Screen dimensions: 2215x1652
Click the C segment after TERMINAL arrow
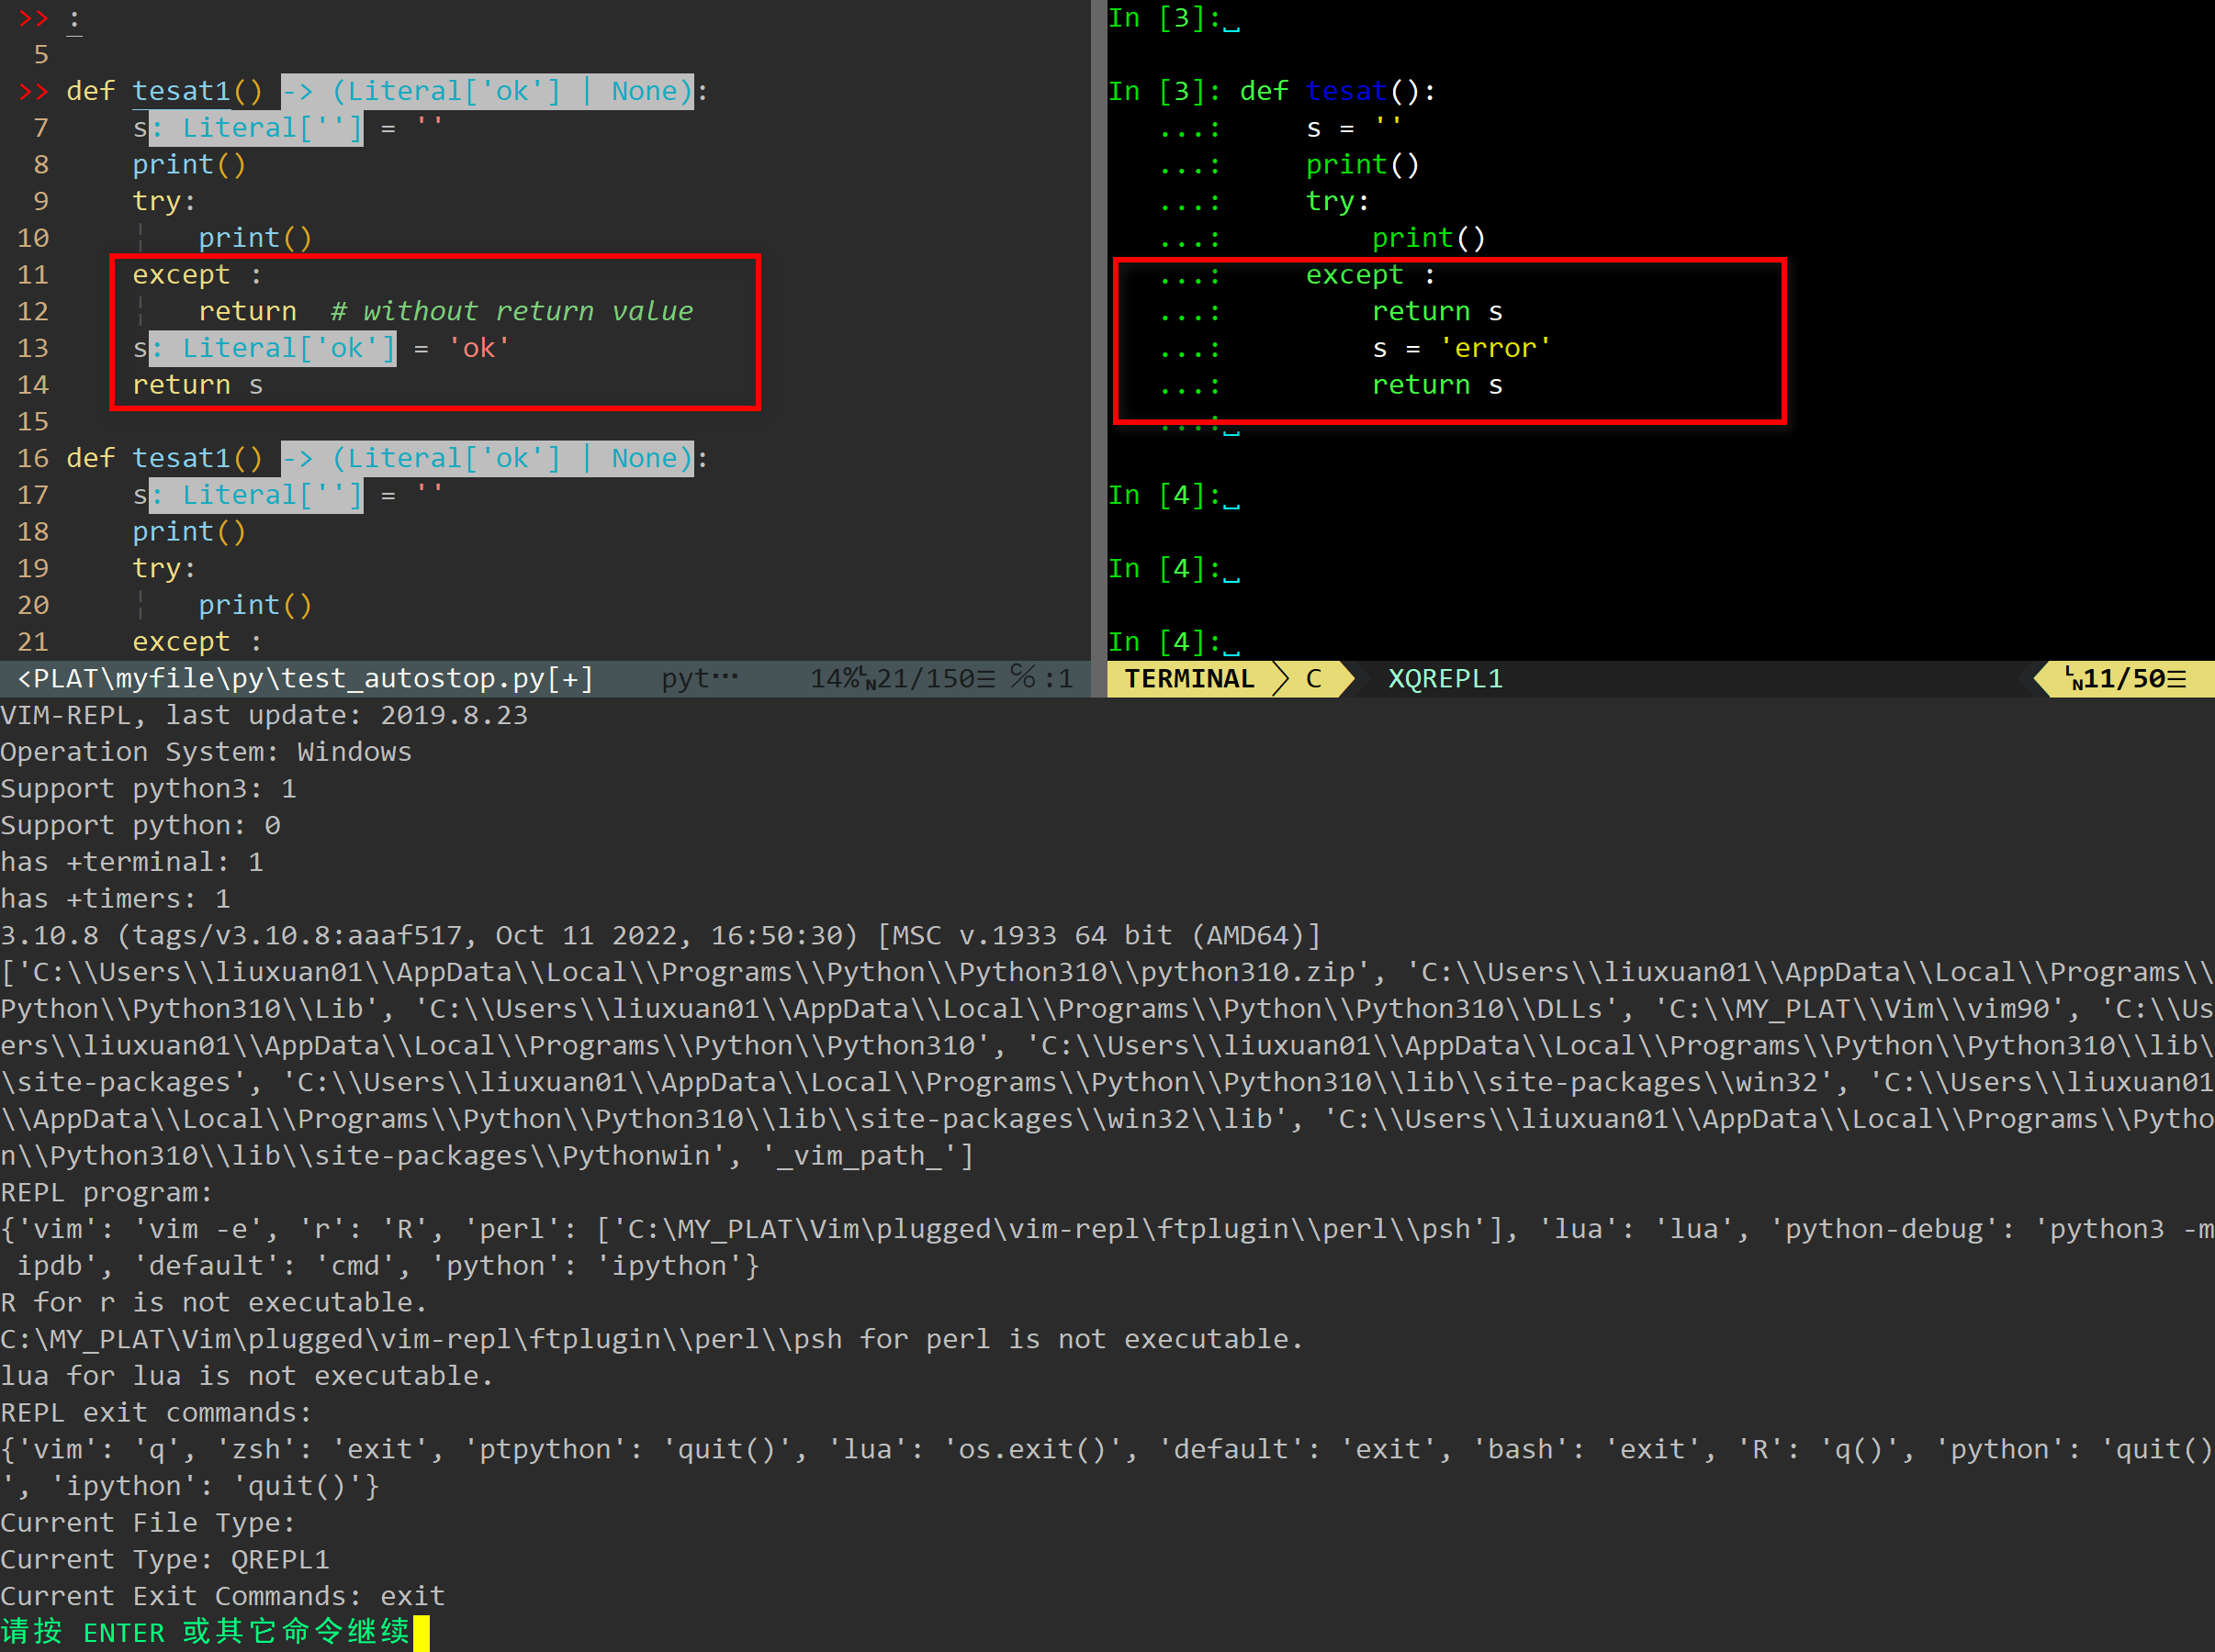tap(1313, 679)
